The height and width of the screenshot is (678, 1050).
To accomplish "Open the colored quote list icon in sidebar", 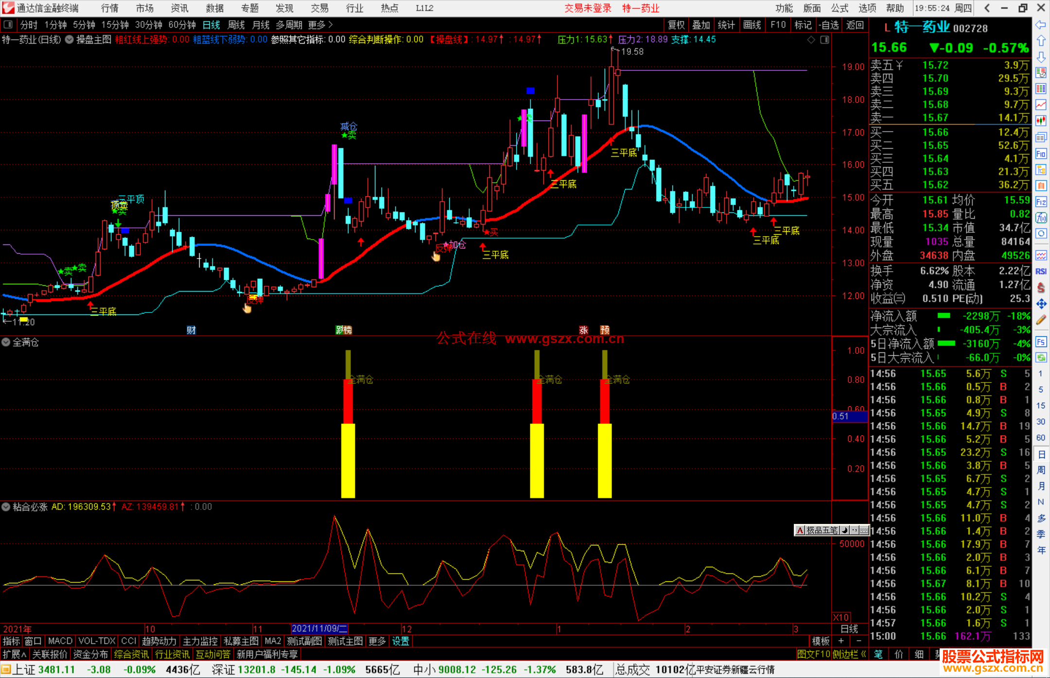I will [1041, 89].
